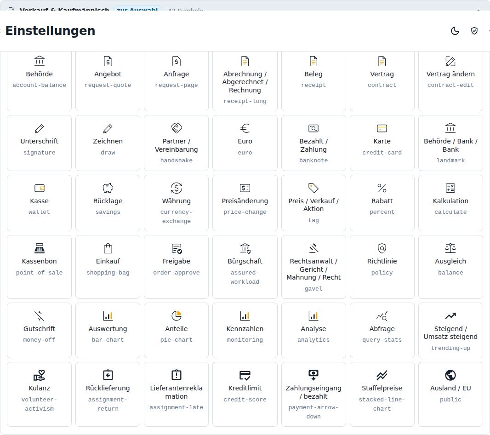The image size is (490, 435).
Task: Choose the Beleg receipt icon
Action: tap(313, 61)
